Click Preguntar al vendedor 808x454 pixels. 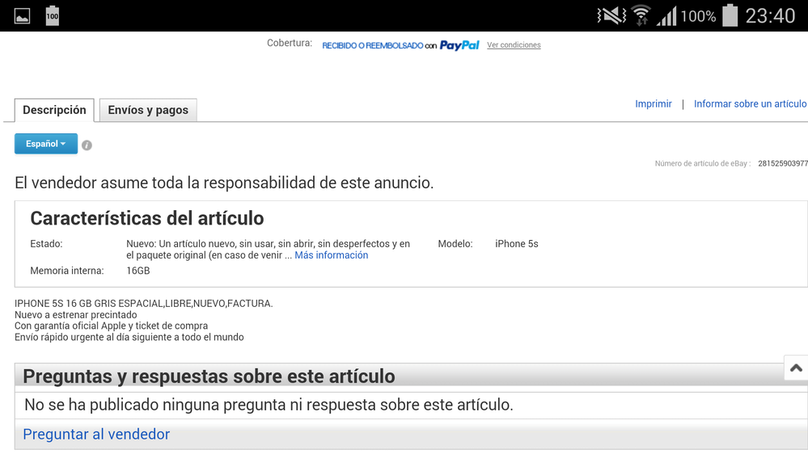tap(96, 435)
